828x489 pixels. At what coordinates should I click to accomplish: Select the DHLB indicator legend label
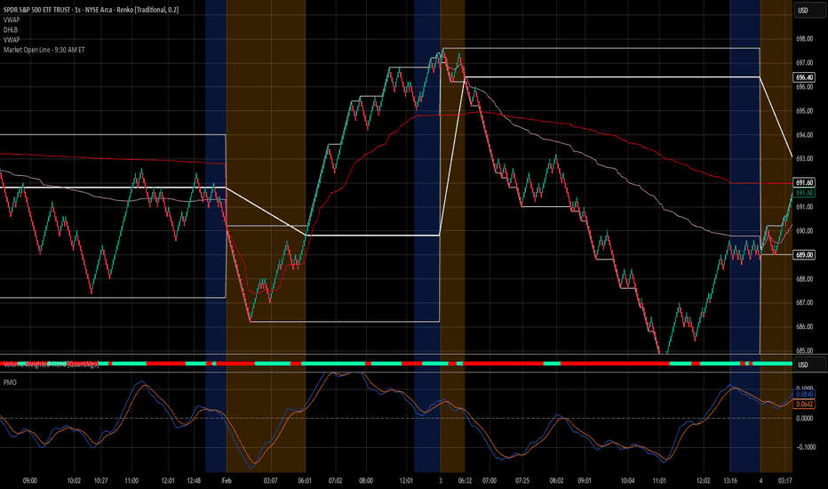[11, 29]
